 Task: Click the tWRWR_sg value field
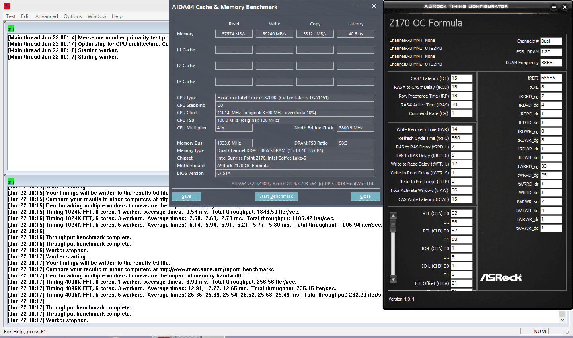pos(551,202)
